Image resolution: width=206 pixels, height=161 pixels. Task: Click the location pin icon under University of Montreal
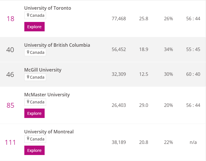(x=28, y=139)
